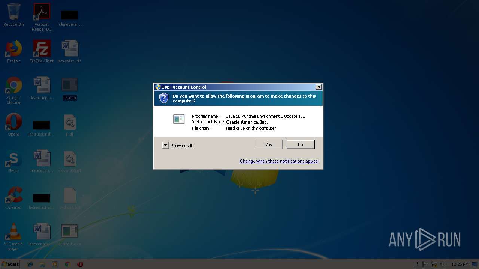Select the roleseveral desktop file
Screen dimensions: 479x269
(x=70, y=17)
